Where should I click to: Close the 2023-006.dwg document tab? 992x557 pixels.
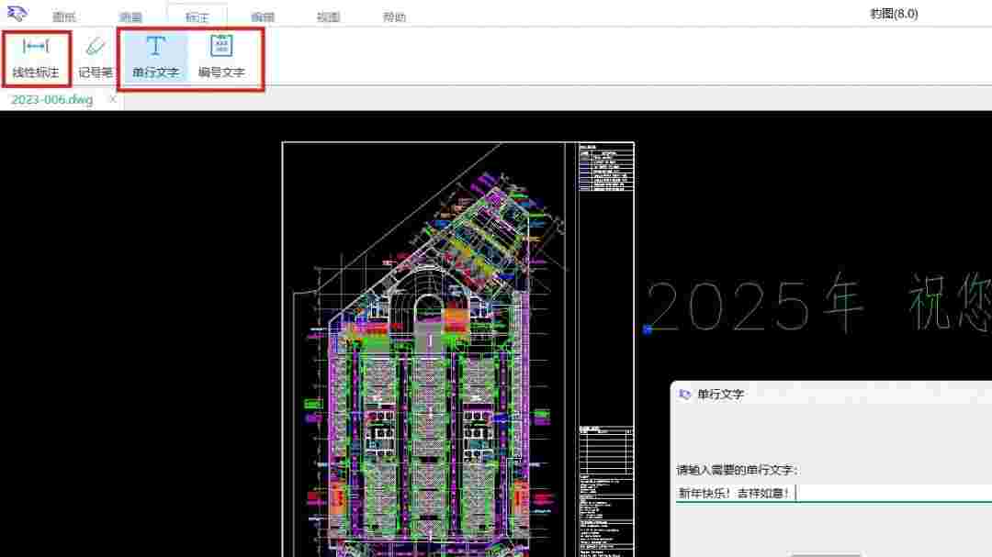coord(113,99)
